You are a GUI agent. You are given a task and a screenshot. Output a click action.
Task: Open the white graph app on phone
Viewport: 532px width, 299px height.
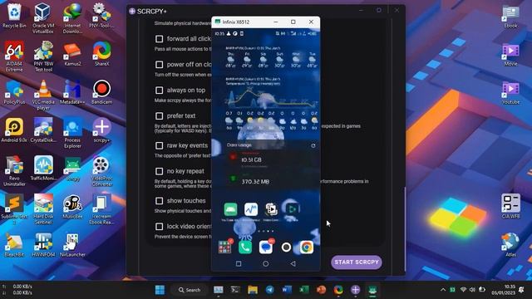[251, 209]
